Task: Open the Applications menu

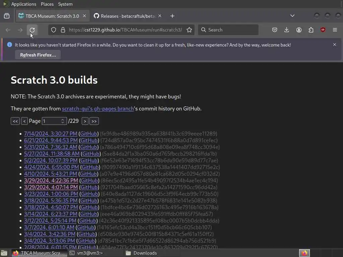Action: click(x=24, y=4)
